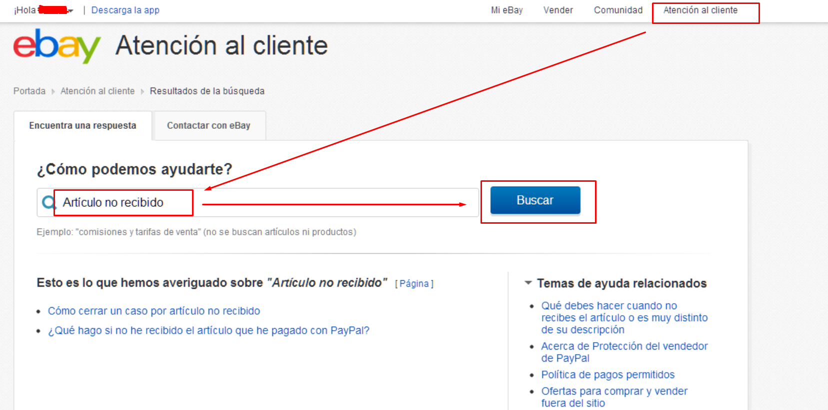Collapse Temas de ayuda relacionados section
The height and width of the screenshot is (410, 828).
pos(528,283)
